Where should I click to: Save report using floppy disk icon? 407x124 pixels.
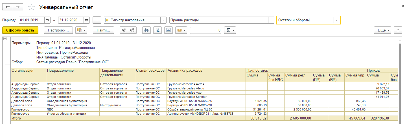click(x=169, y=30)
